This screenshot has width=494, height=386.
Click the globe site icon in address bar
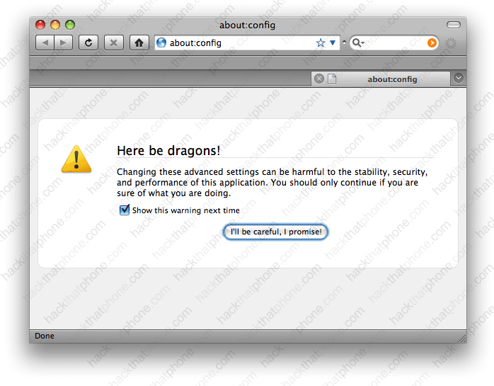coord(161,42)
